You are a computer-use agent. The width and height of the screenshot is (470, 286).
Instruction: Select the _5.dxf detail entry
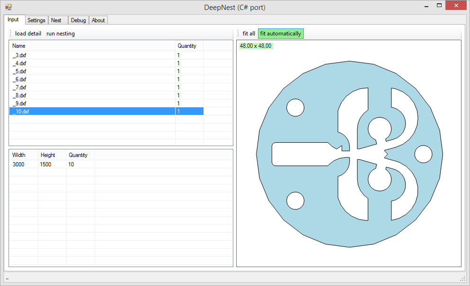pyautogui.click(x=20, y=71)
